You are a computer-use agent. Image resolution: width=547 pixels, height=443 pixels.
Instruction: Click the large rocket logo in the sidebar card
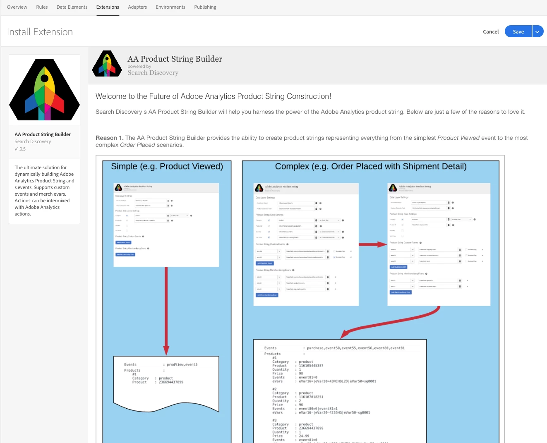tap(44, 90)
